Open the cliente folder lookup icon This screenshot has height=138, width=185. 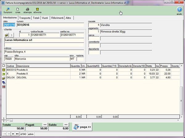pos(6,35)
